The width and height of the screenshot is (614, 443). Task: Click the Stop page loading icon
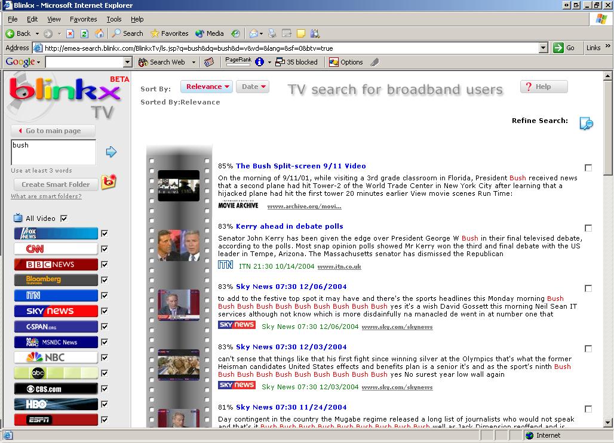point(70,33)
